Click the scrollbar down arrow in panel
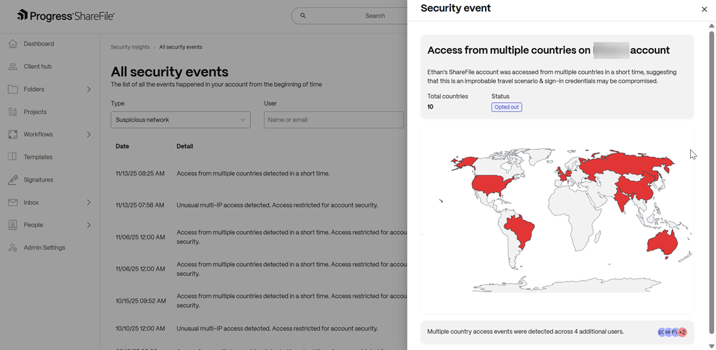Viewport: 716px width, 350px height. click(x=711, y=346)
